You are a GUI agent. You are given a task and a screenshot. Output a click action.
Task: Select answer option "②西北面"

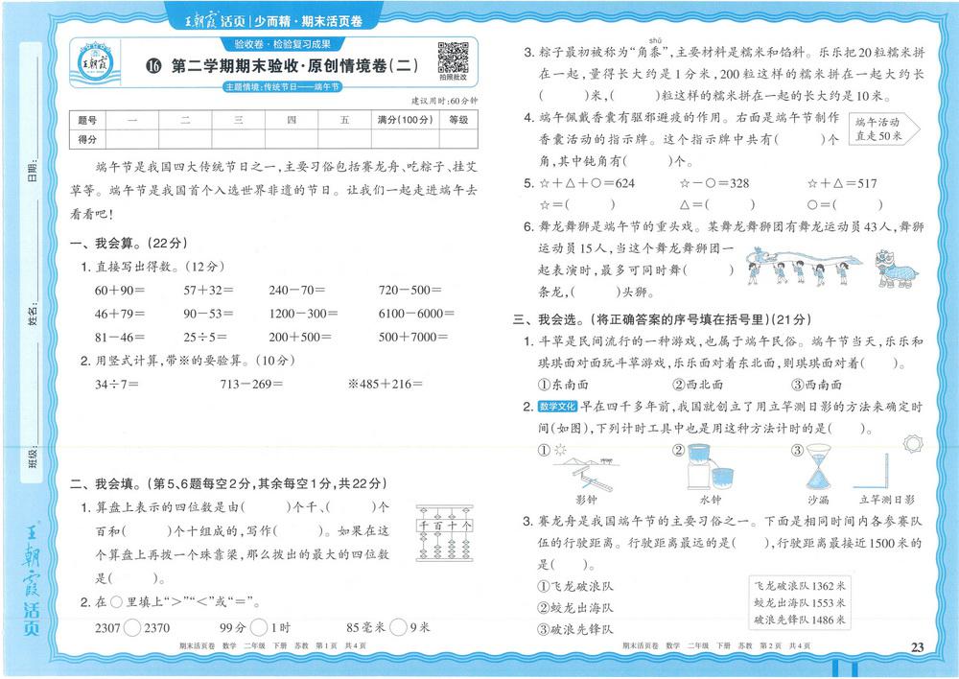point(697,385)
